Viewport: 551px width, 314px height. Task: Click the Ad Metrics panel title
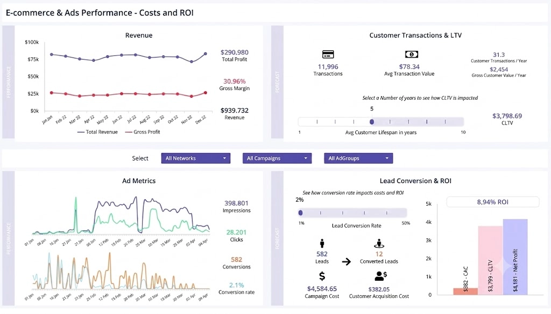coord(139,181)
